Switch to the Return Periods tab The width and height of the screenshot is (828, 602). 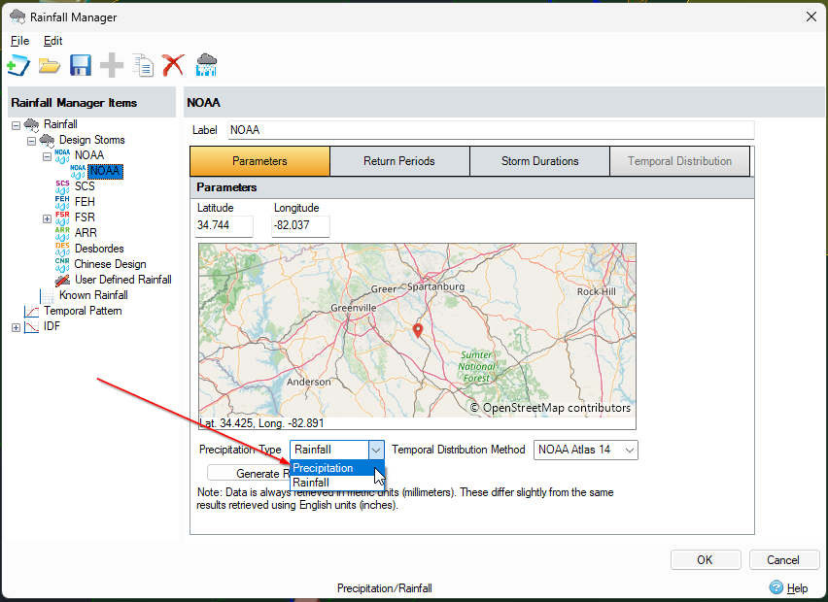coord(399,161)
